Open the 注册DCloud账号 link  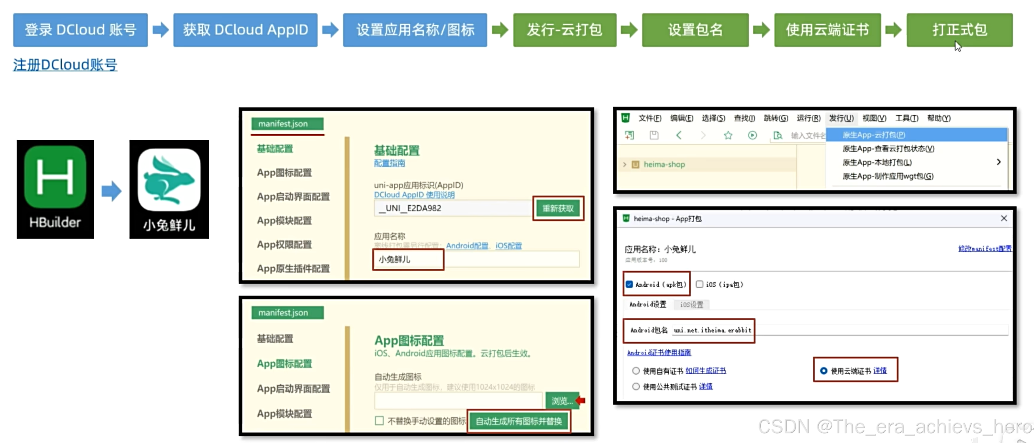pyautogui.click(x=65, y=65)
